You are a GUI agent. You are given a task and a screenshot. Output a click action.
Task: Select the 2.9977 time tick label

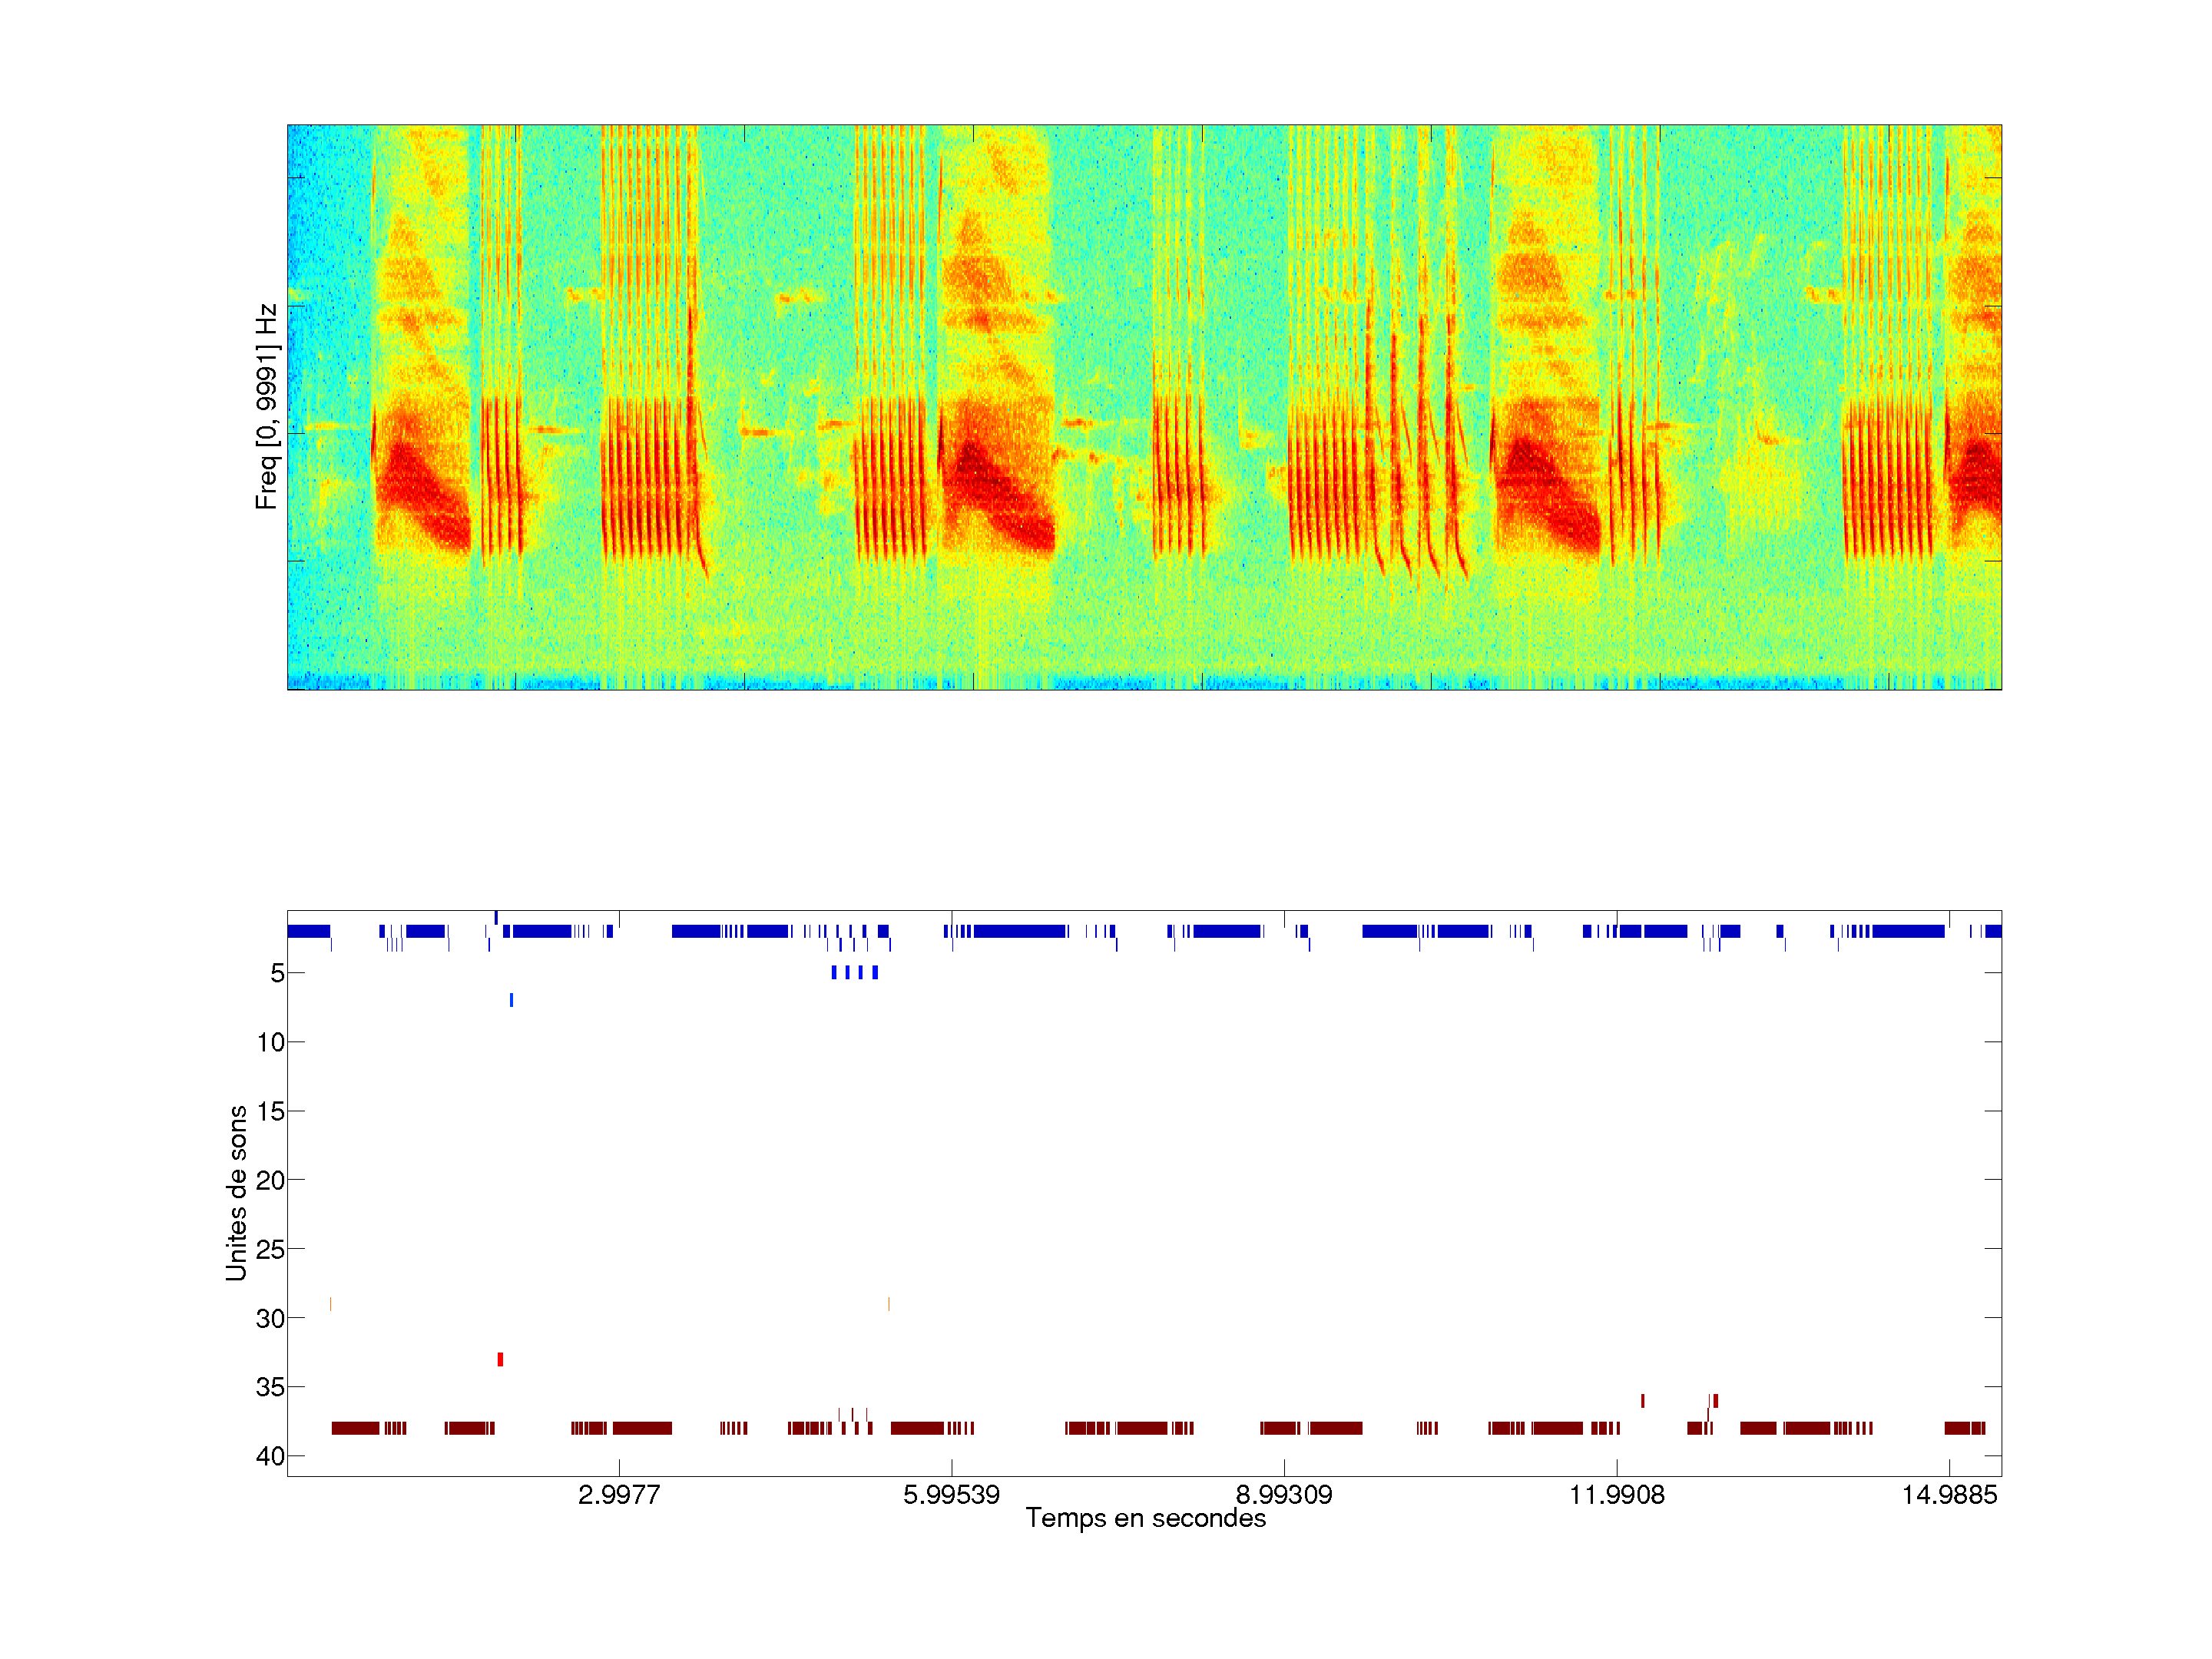pyautogui.click(x=619, y=1495)
